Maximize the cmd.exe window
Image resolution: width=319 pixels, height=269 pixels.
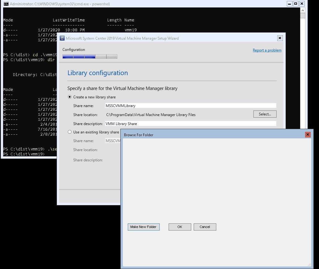pyautogui.click(x=296, y=4)
